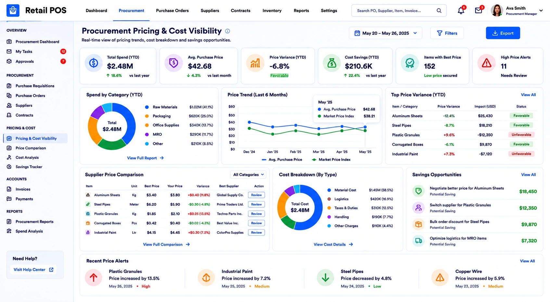This screenshot has height=302, width=550.
Task: Expand the Ava Smith profile chevron
Action: tap(541, 11)
